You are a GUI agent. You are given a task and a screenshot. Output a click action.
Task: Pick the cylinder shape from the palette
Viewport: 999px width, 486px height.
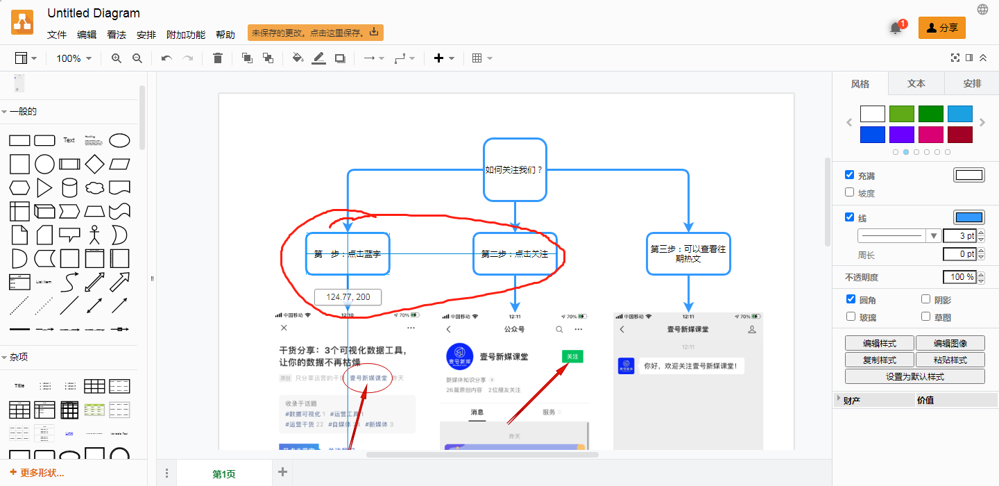pyautogui.click(x=69, y=188)
